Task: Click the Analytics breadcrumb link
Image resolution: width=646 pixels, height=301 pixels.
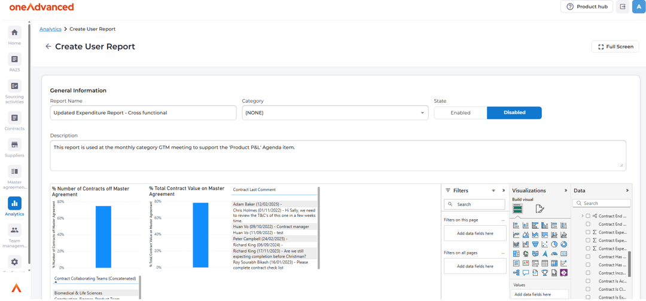Action: coord(50,29)
